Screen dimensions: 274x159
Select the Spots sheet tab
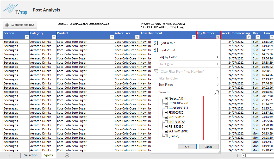pos(49,155)
